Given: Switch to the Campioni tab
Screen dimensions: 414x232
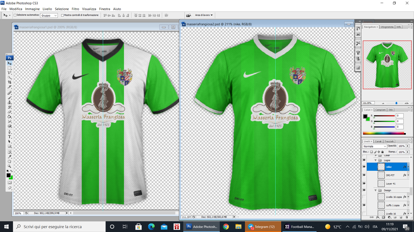Looking at the screenshot, I should [380, 110].
